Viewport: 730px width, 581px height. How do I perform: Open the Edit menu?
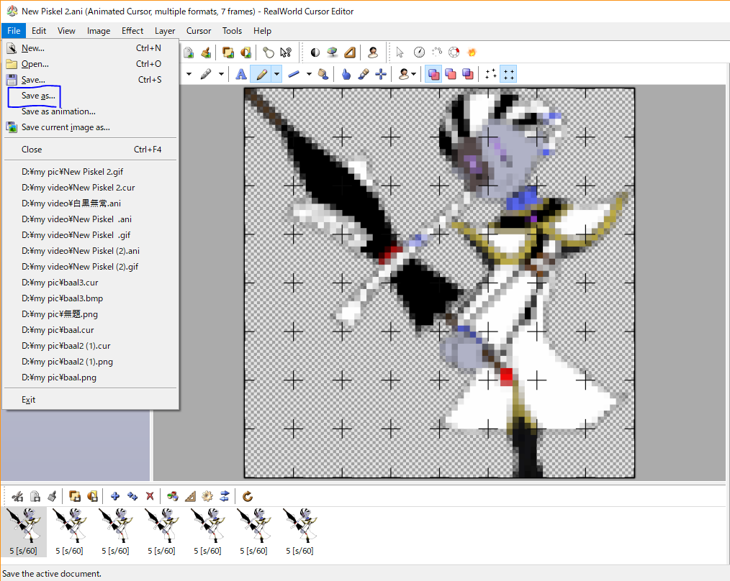[x=39, y=31]
